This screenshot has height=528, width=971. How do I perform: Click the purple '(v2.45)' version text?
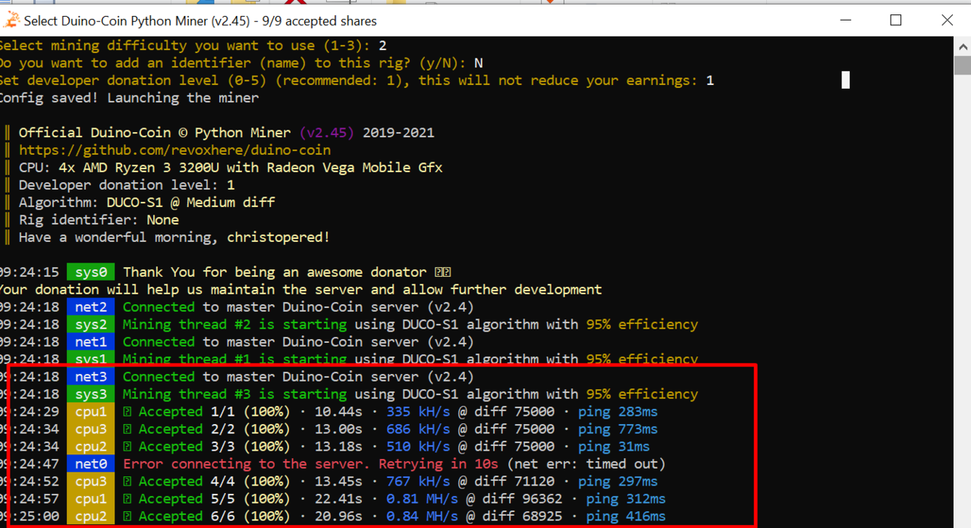pyautogui.click(x=327, y=133)
